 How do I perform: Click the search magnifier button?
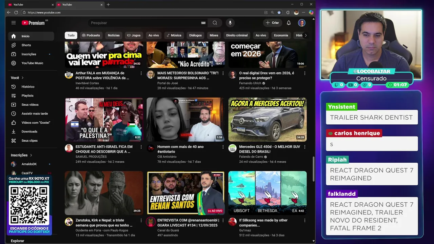215,23
